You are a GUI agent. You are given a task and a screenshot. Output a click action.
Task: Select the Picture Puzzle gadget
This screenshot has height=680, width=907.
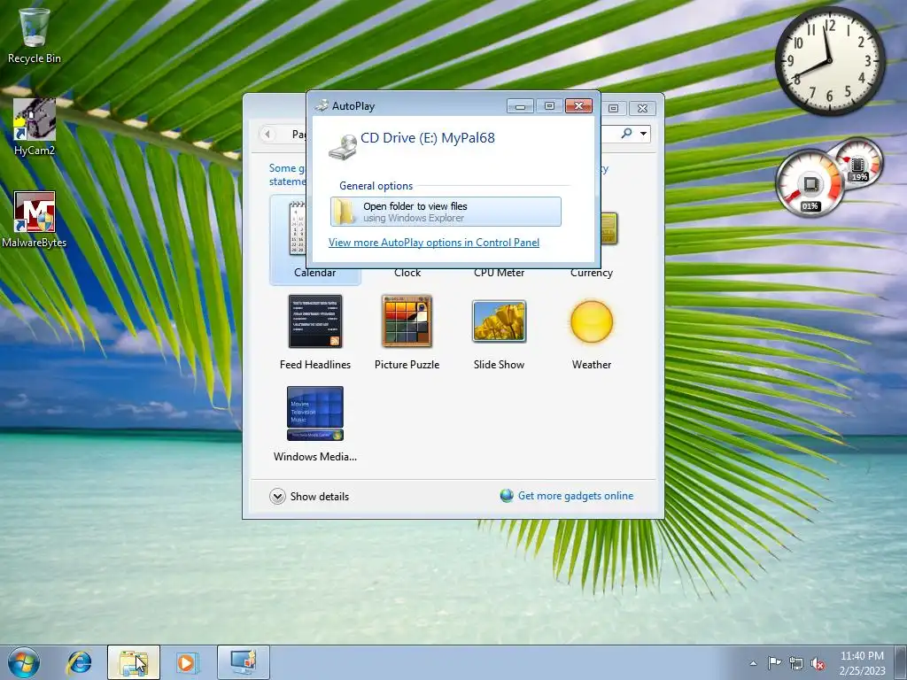pos(407,321)
